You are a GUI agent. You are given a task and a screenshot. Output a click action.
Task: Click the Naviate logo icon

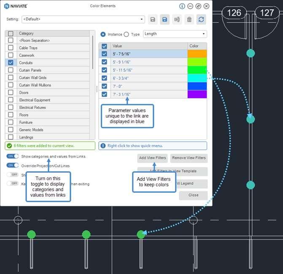pyautogui.click(x=7, y=6)
